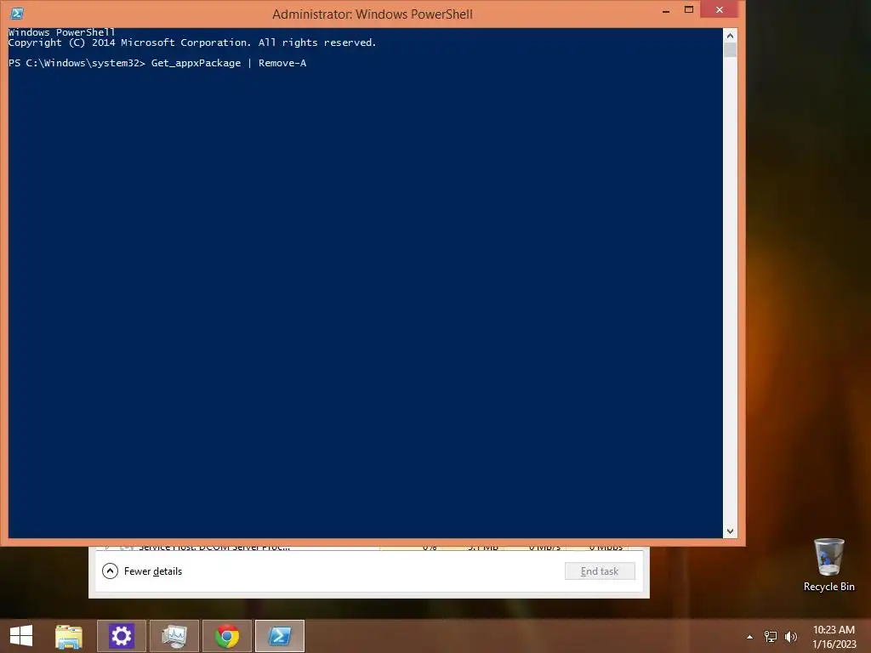Minimize the PowerShell window
Screen dimensions: 871x653
click(x=665, y=10)
